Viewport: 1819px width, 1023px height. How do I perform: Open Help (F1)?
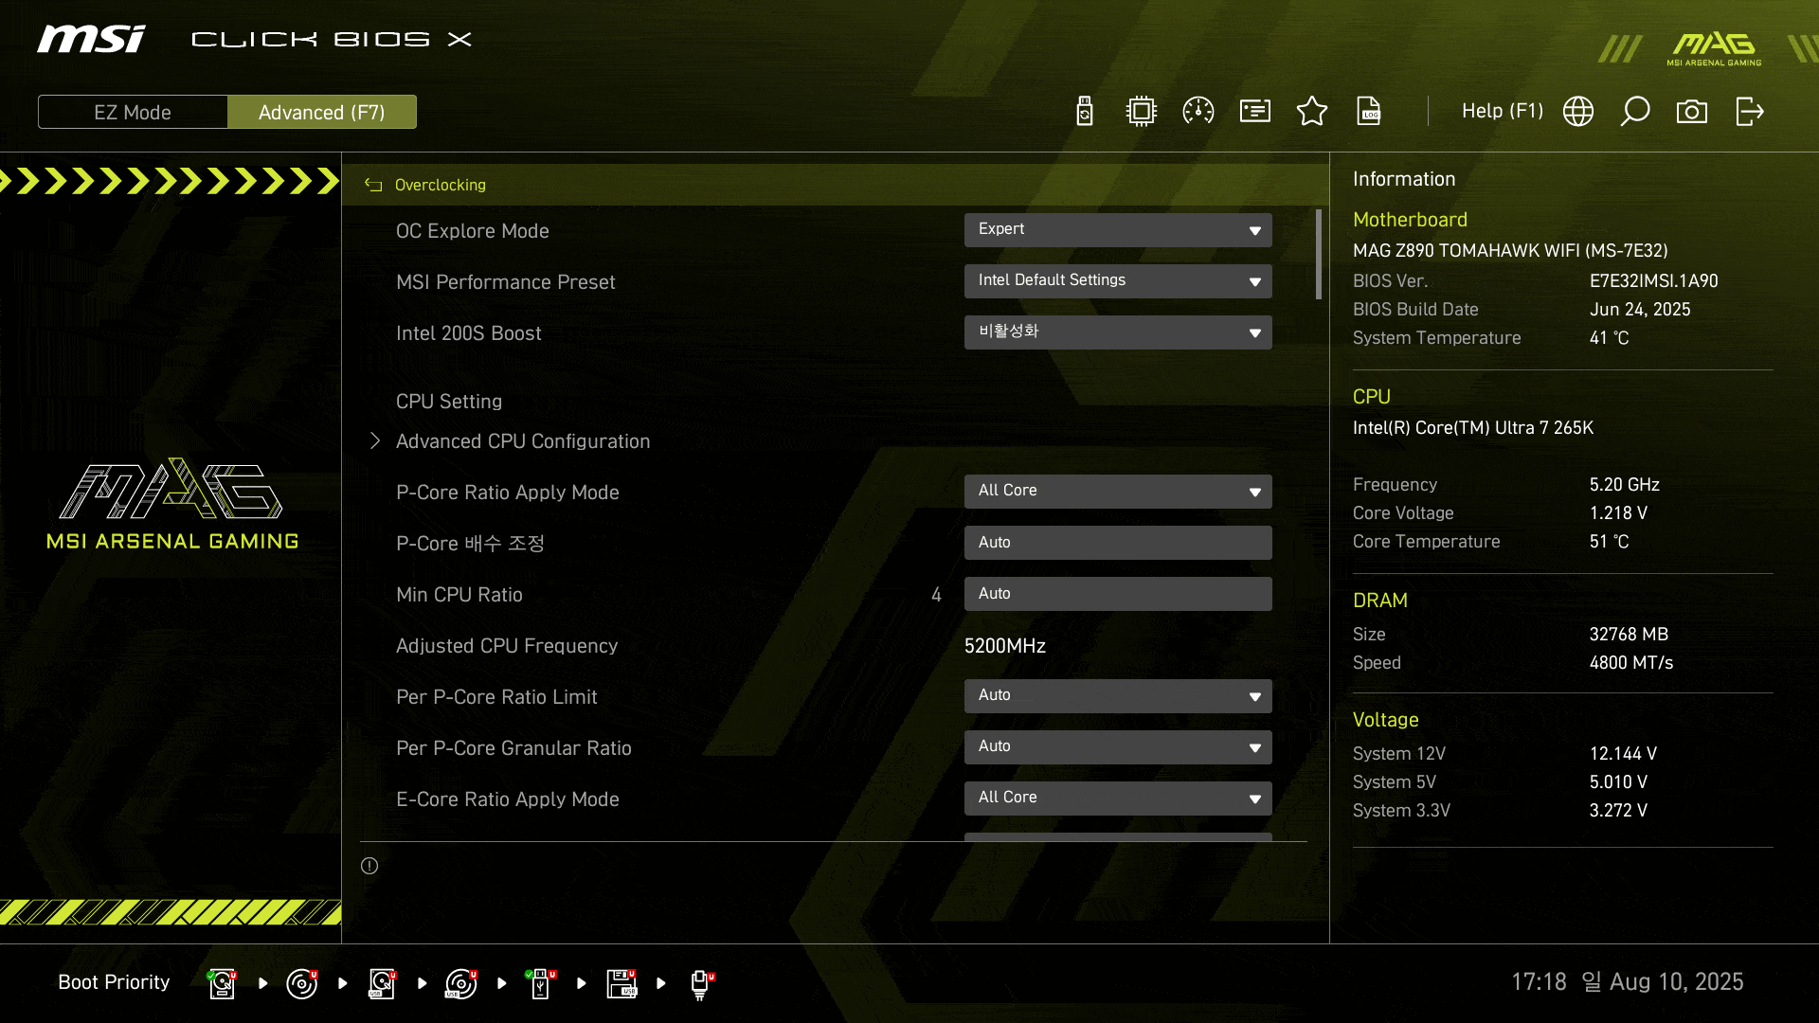coord(1503,111)
